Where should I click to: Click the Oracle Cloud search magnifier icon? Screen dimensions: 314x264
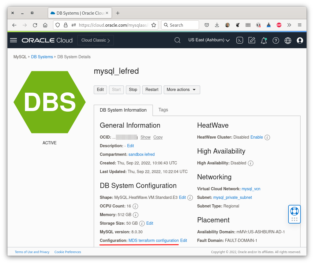click(x=177, y=40)
